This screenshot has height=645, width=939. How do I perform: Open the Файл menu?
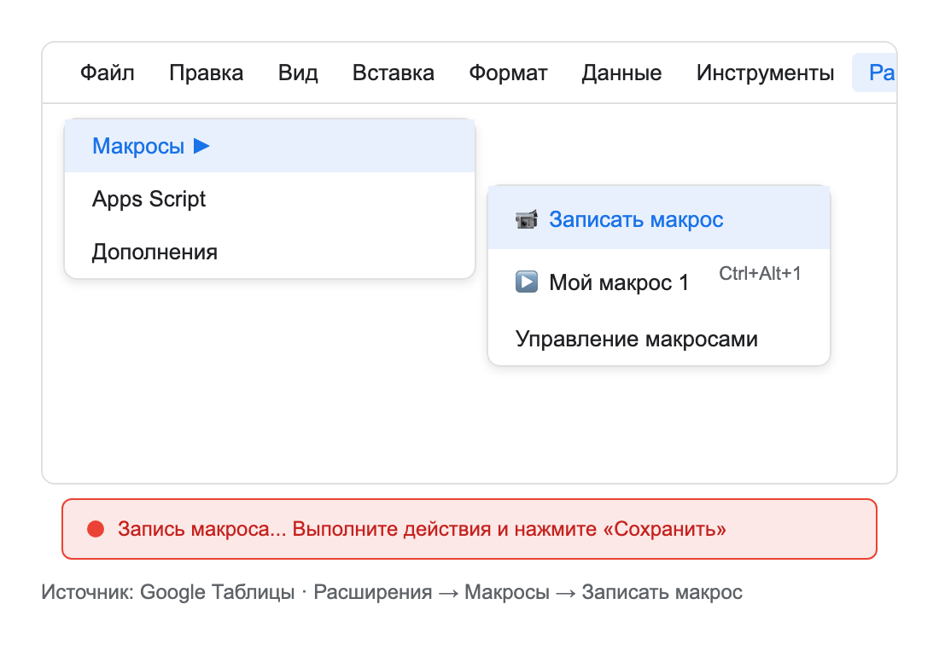pyautogui.click(x=107, y=73)
